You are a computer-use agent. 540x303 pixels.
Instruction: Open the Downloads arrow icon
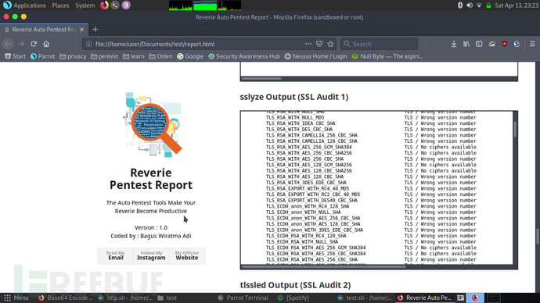pos(454,44)
